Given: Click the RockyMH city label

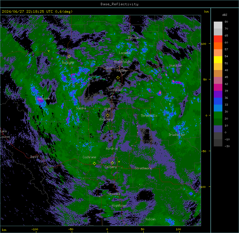Looking at the screenshot, I should click(x=68, y=63).
